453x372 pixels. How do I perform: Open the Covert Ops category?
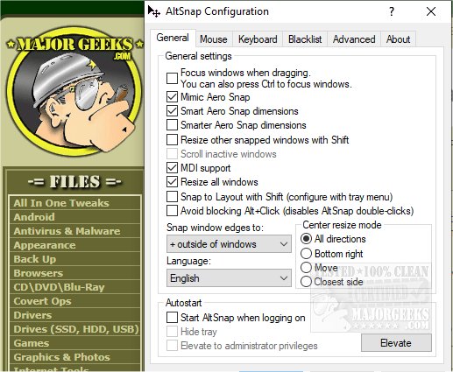click(x=42, y=301)
